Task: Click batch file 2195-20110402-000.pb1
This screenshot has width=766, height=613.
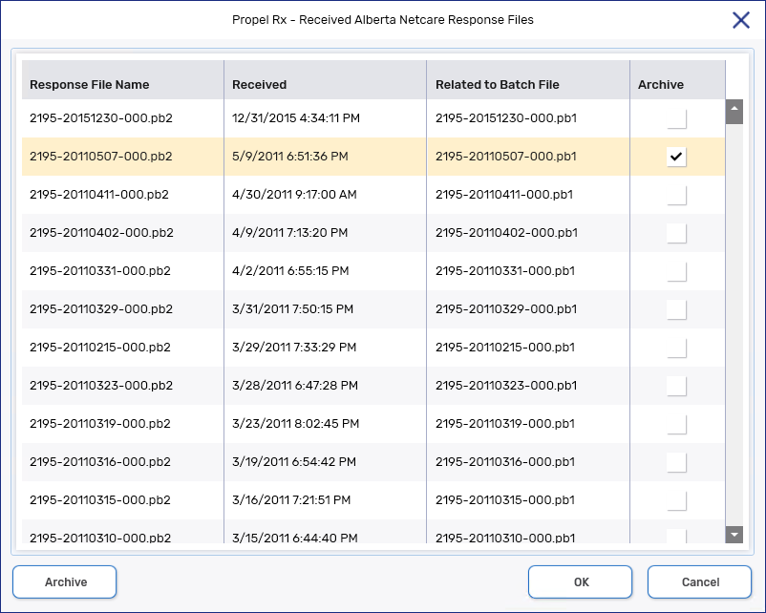Action: (x=506, y=232)
